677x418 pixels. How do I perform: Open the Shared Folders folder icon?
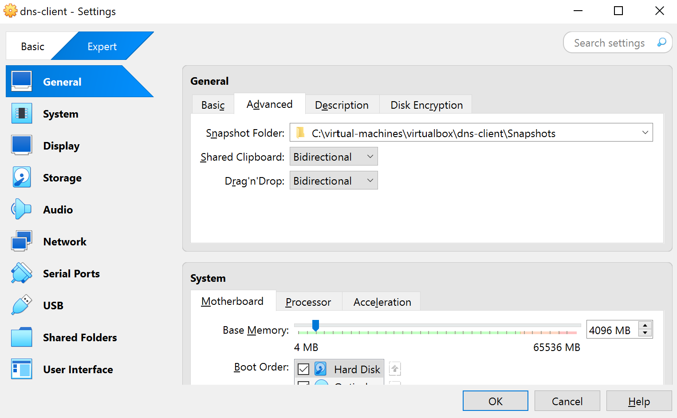pyautogui.click(x=22, y=337)
